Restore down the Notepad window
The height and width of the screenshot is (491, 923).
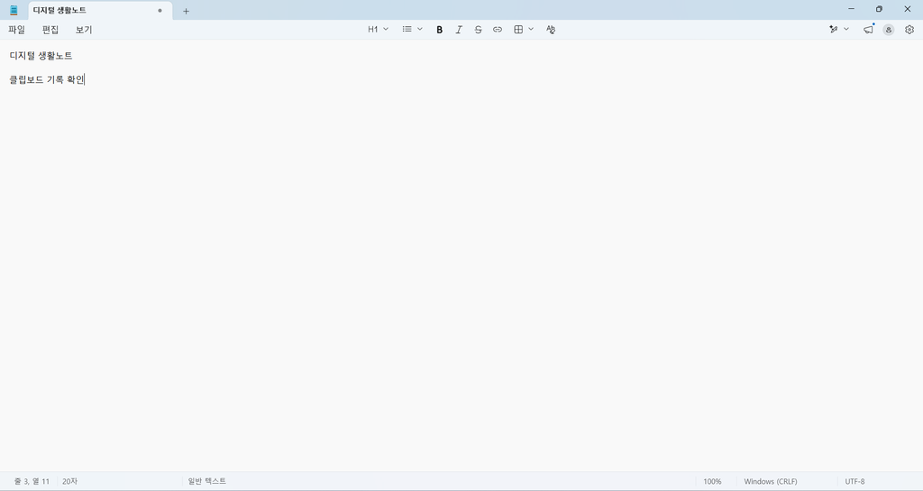pos(879,9)
